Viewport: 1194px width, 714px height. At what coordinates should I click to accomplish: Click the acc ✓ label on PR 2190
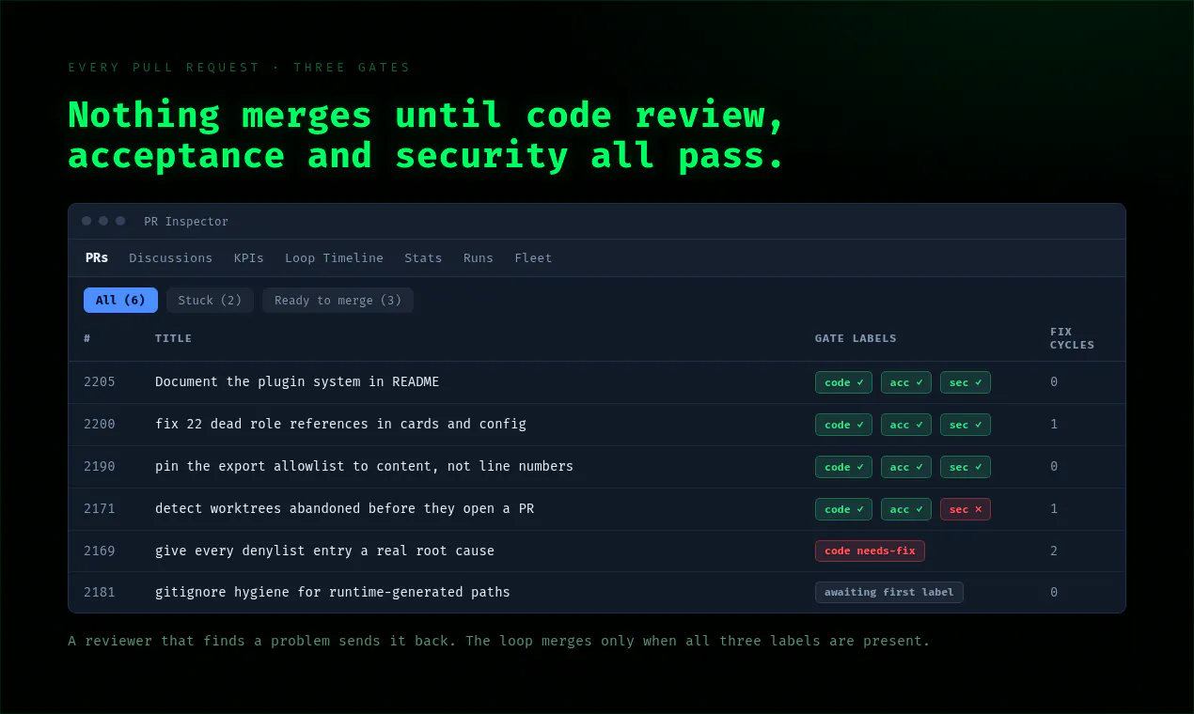[x=905, y=467]
